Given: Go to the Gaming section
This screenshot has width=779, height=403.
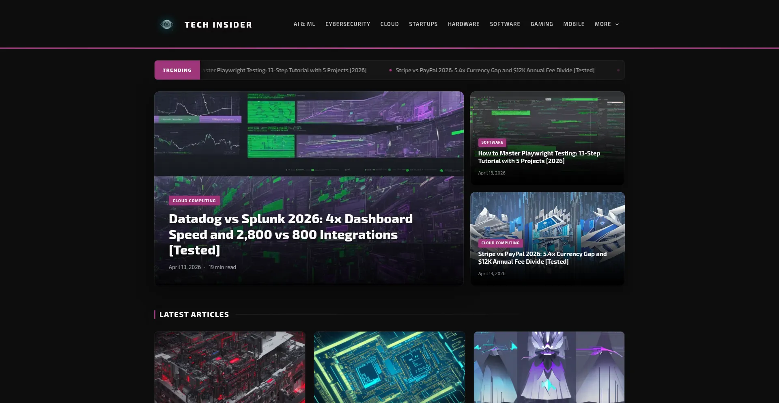Looking at the screenshot, I should point(542,24).
